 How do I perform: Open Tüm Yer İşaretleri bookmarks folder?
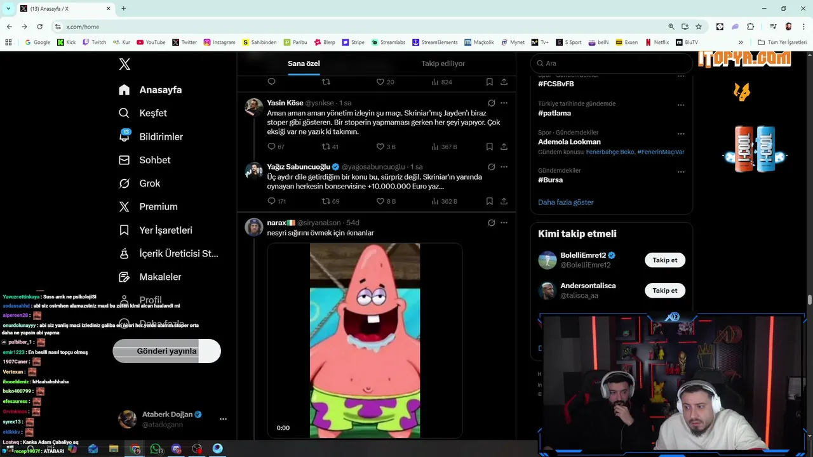782,43
